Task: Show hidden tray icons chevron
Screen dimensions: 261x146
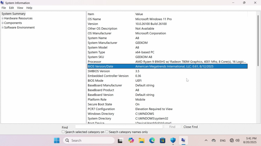Action: [206, 140]
